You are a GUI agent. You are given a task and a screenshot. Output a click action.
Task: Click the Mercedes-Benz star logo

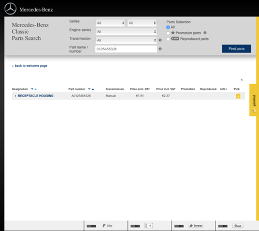(x=10, y=9)
